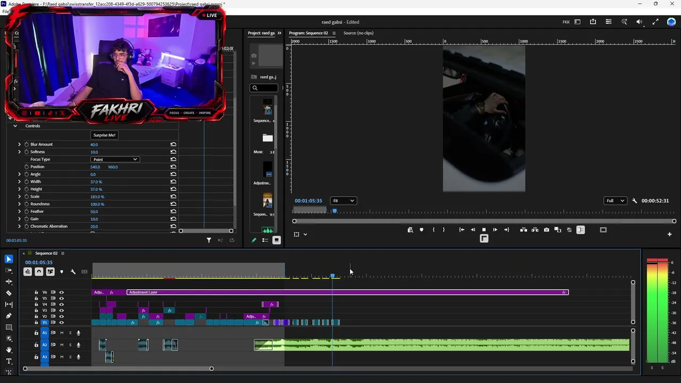
Task: Add a marker in the timeline header
Action: pyautogui.click(x=62, y=272)
